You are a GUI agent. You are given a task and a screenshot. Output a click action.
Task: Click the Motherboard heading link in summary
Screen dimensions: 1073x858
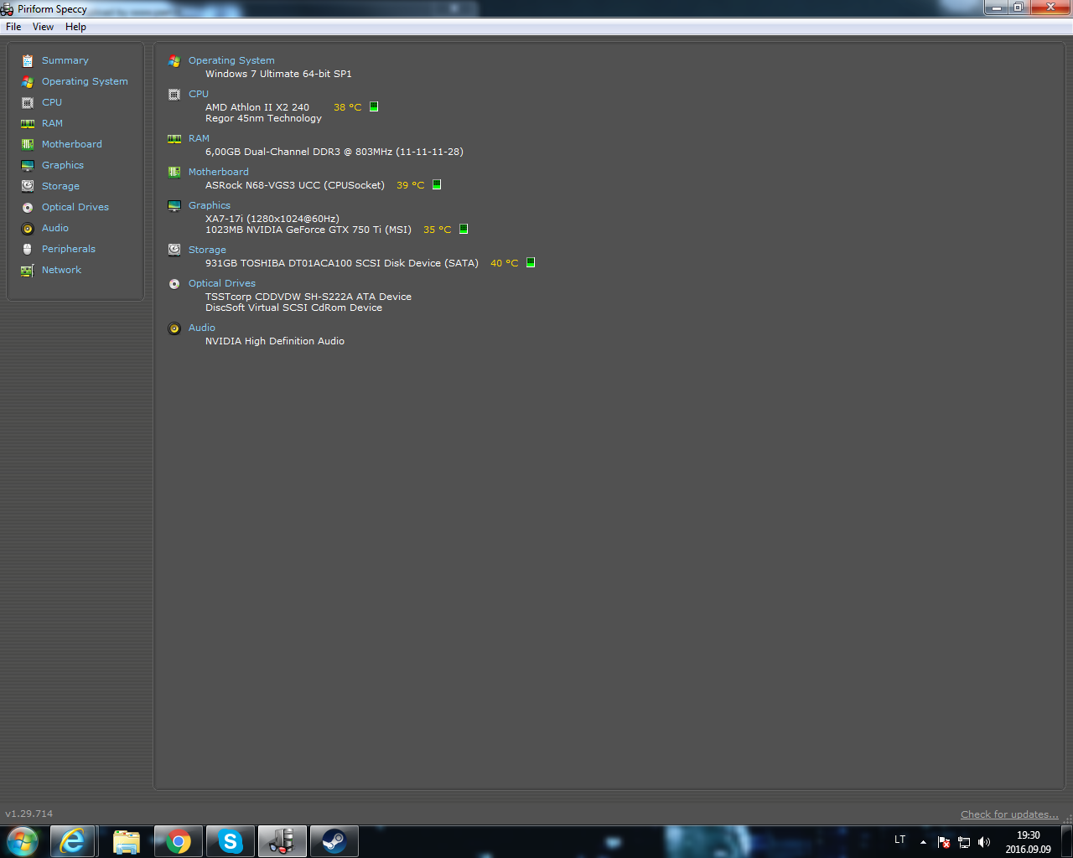(x=218, y=172)
